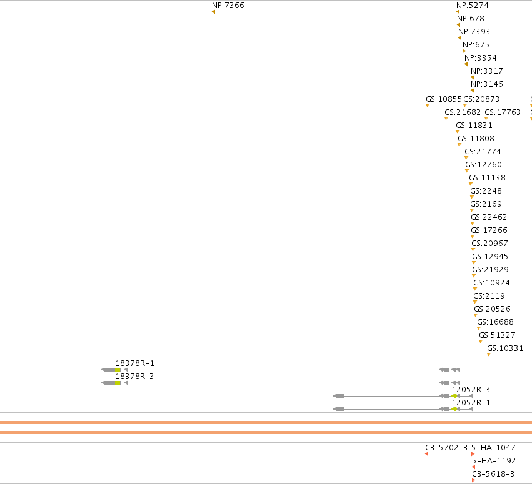Click the GS:17266 feature label
The width and height of the screenshot is (532, 484).
coord(489,230)
